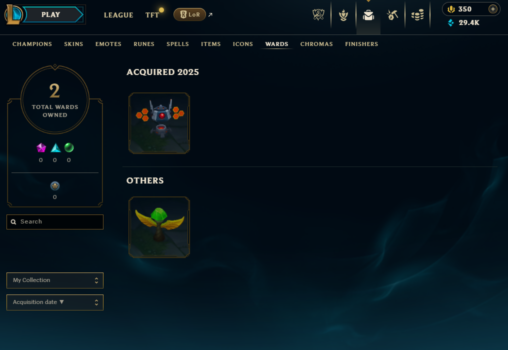508x350 pixels.
Task: Click the legacy shield badge icon
Action: point(55,186)
